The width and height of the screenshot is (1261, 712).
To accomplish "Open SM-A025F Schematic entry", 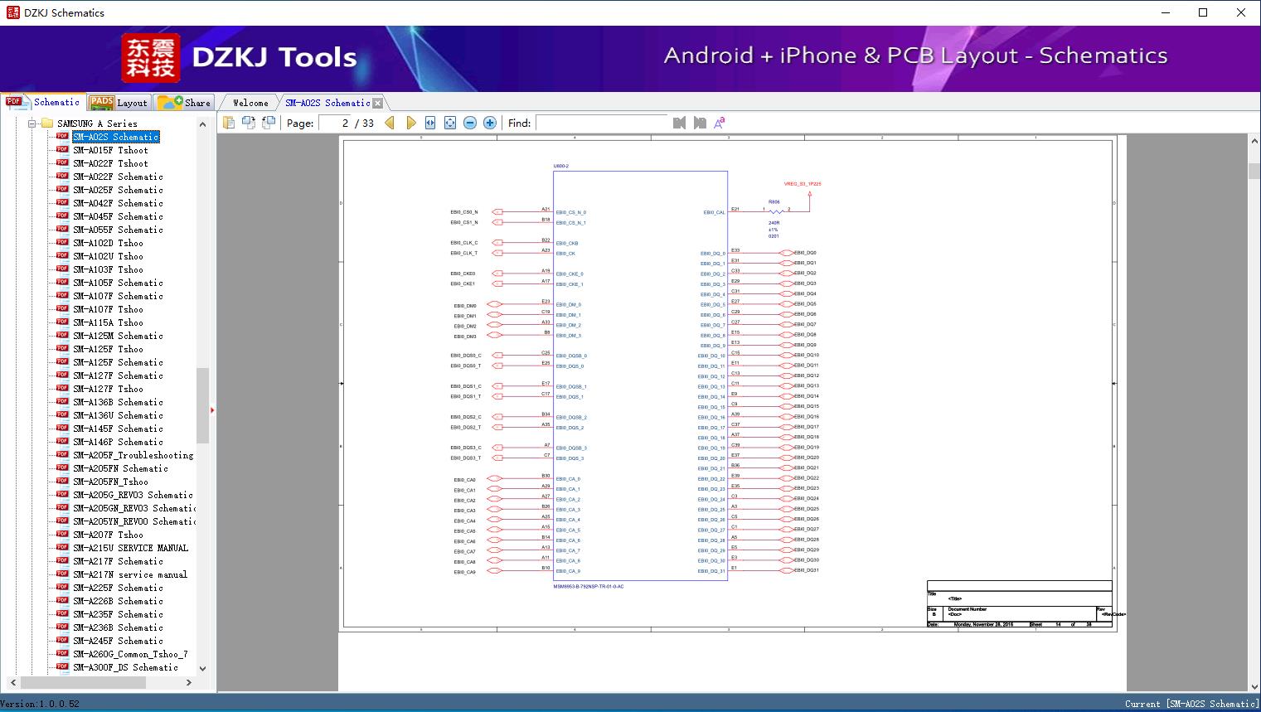I will tap(118, 190).
